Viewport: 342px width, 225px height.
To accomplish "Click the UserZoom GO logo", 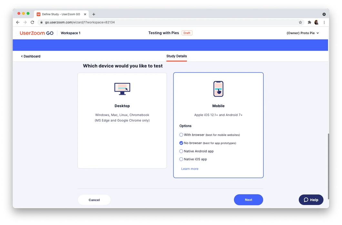I will [37, 33].
